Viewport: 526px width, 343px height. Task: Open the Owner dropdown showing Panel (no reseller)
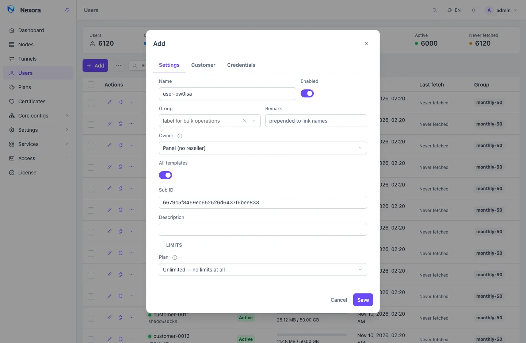click(x=263, y=148)
